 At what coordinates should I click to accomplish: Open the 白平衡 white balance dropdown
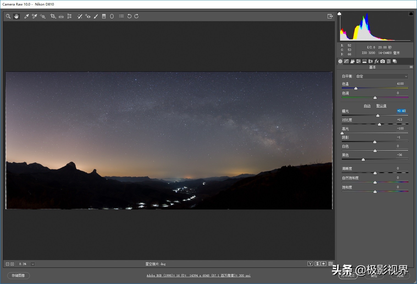coord(382,76)
